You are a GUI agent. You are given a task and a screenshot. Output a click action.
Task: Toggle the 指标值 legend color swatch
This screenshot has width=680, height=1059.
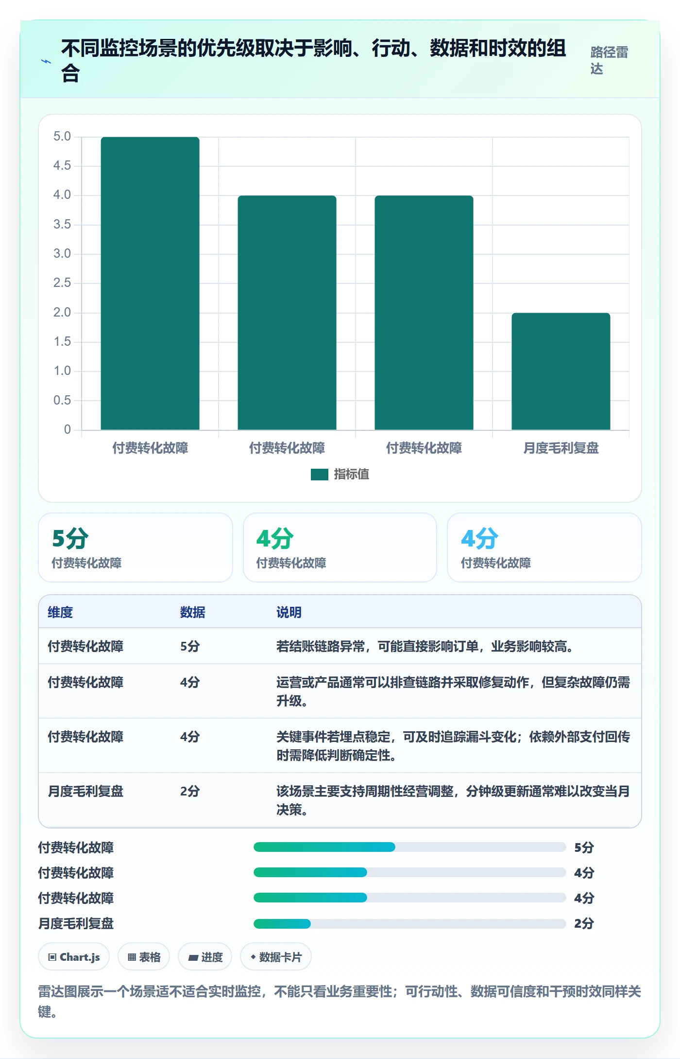319,474
